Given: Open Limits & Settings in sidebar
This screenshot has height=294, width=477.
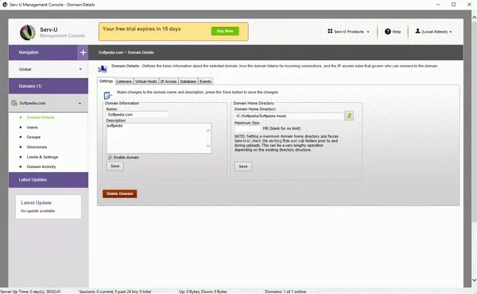Looking at the screenshot, I should coord(42,157).
